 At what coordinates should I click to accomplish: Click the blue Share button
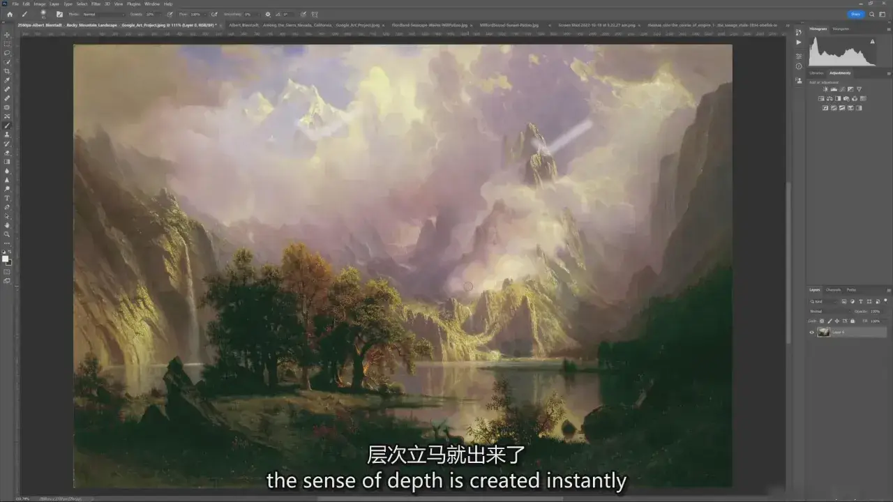(855, 14)
